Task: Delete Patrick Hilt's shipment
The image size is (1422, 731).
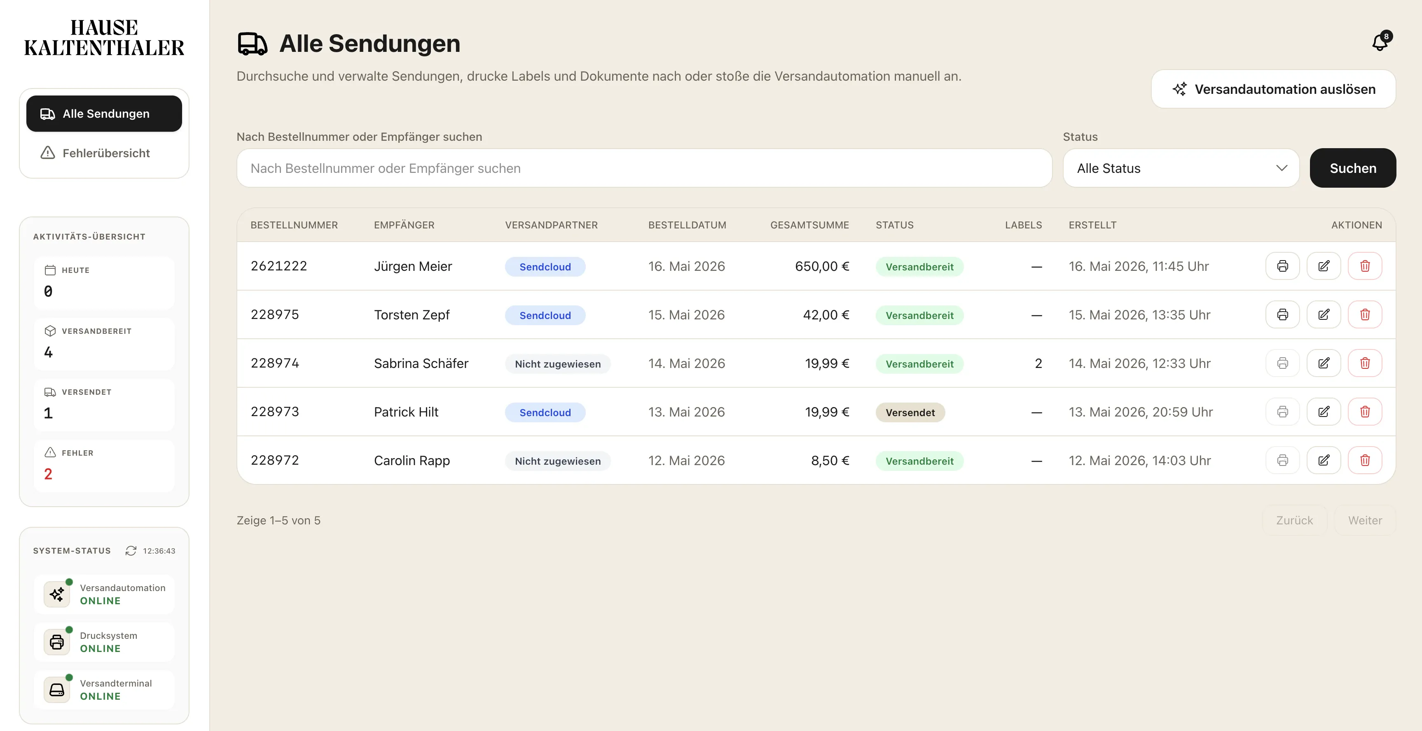Action: (1365, 412)
